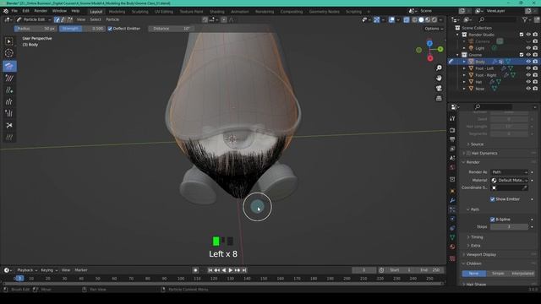
Task: Toggle the B-Spline checkbox
Action: (x=492, y=220)
